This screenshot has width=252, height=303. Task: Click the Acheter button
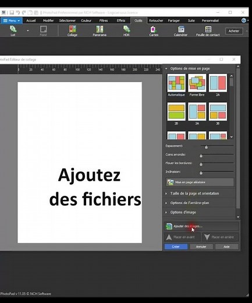pos(234,31)
